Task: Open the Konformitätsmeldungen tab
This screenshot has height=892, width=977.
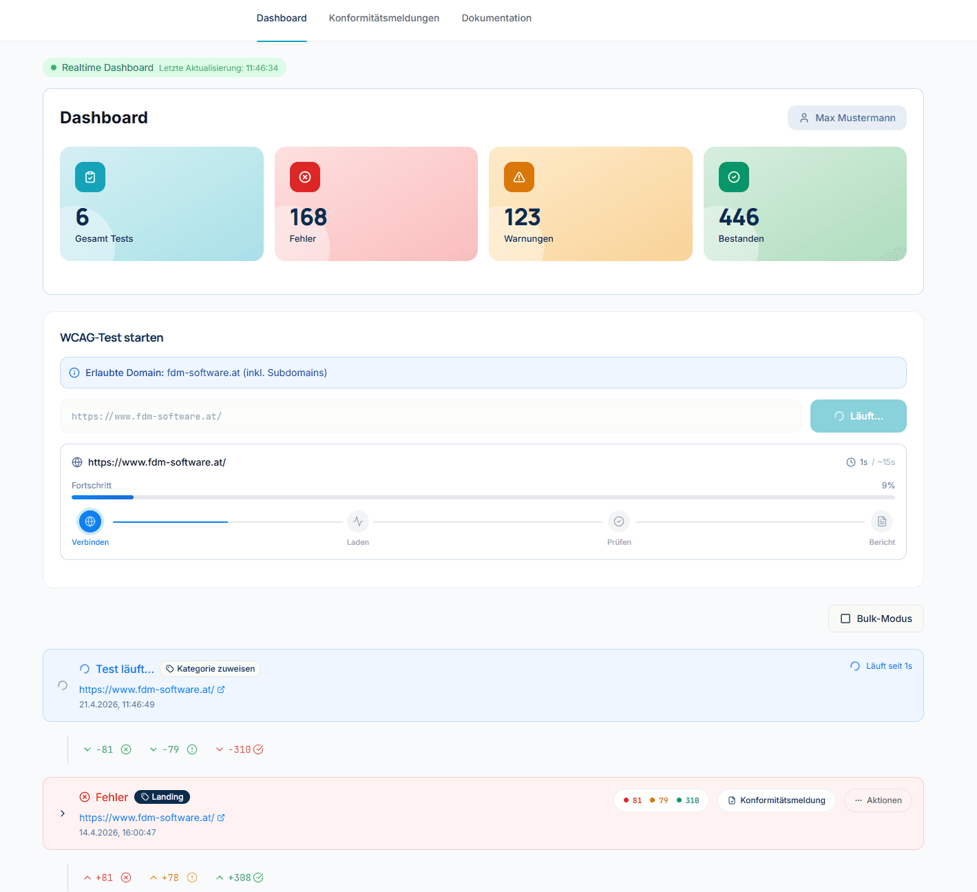Action: coord(384,18)
